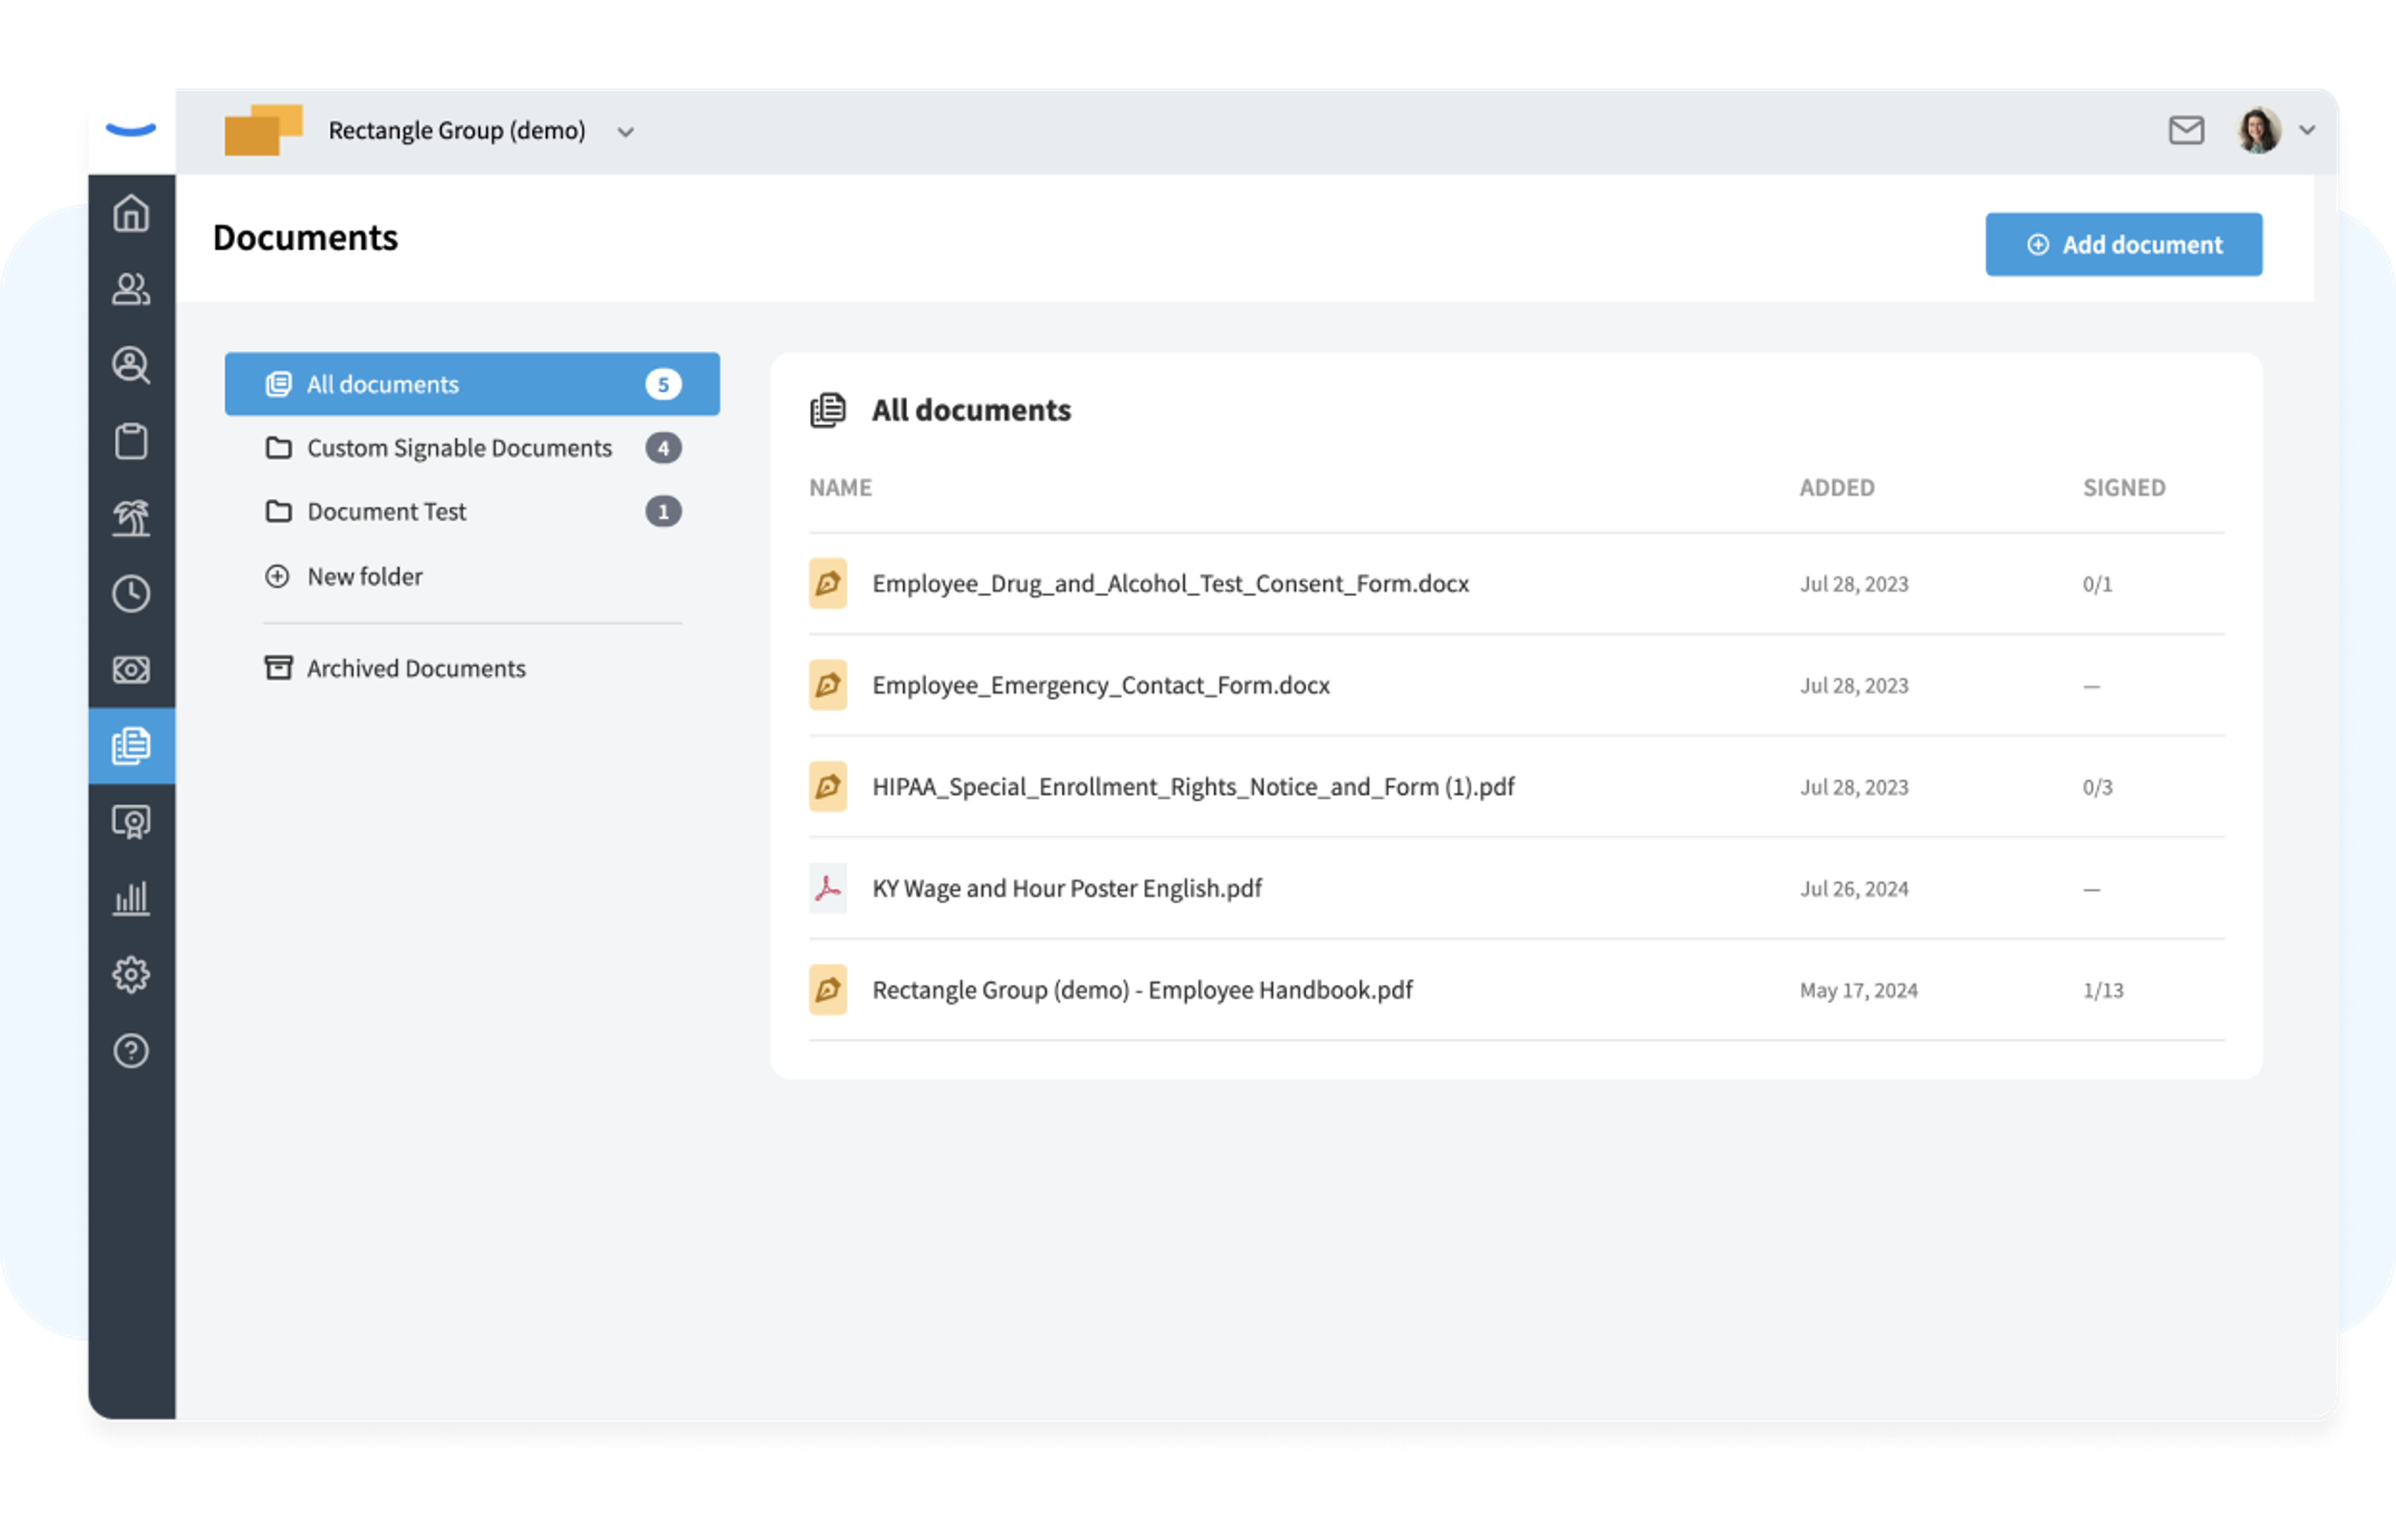
Task: Open the envelope inbox icon
Action: pos(2186,130)
